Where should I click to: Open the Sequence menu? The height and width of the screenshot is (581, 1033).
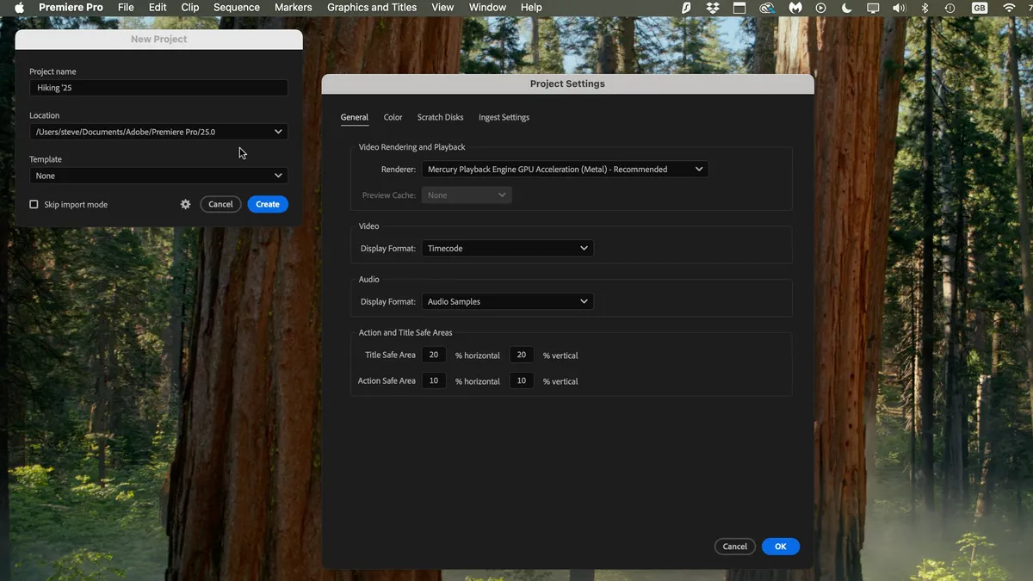coord(236,7)
